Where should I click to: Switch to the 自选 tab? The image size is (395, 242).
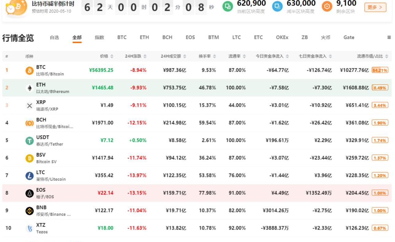pyautogui.click(x=54, y=37)
